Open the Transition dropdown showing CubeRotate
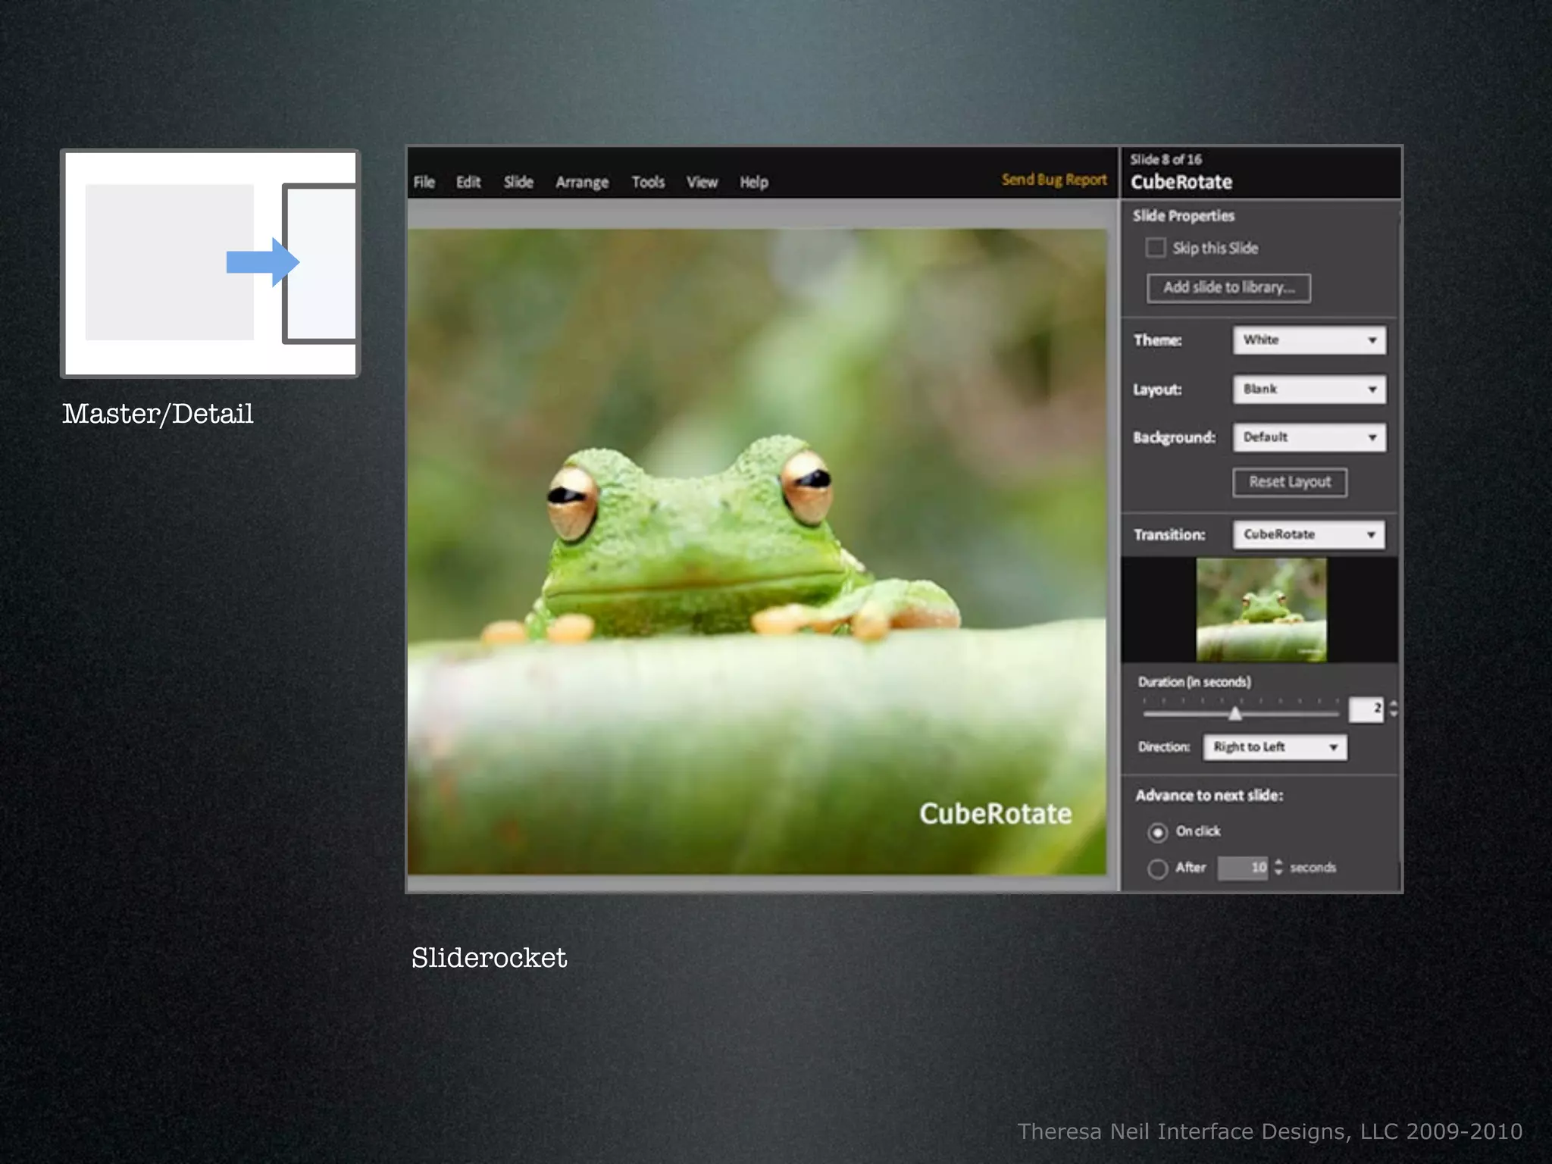The height and width of the screenshot is (1164, 1552). (x=1308, y=535)
